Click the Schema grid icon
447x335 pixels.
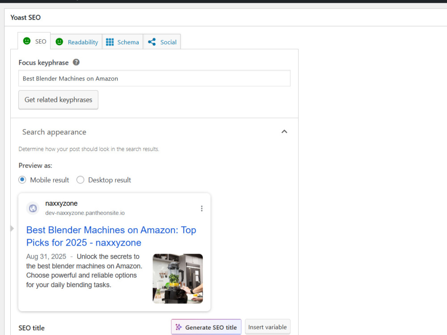(110, 42)
